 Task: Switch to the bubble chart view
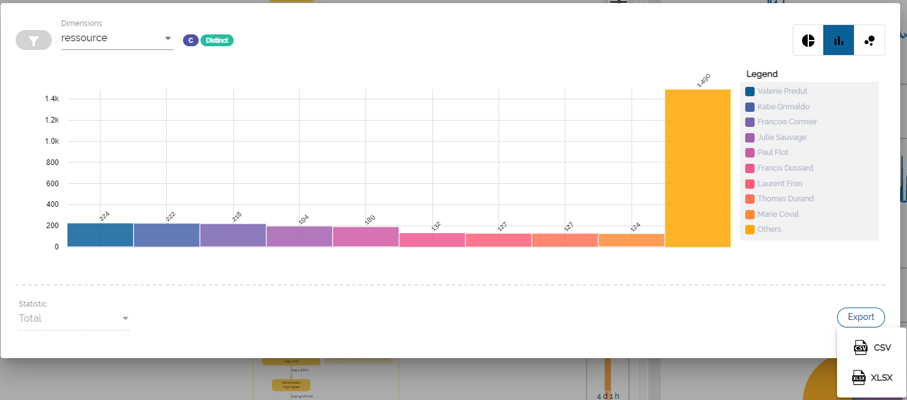(x=869, y=39)
